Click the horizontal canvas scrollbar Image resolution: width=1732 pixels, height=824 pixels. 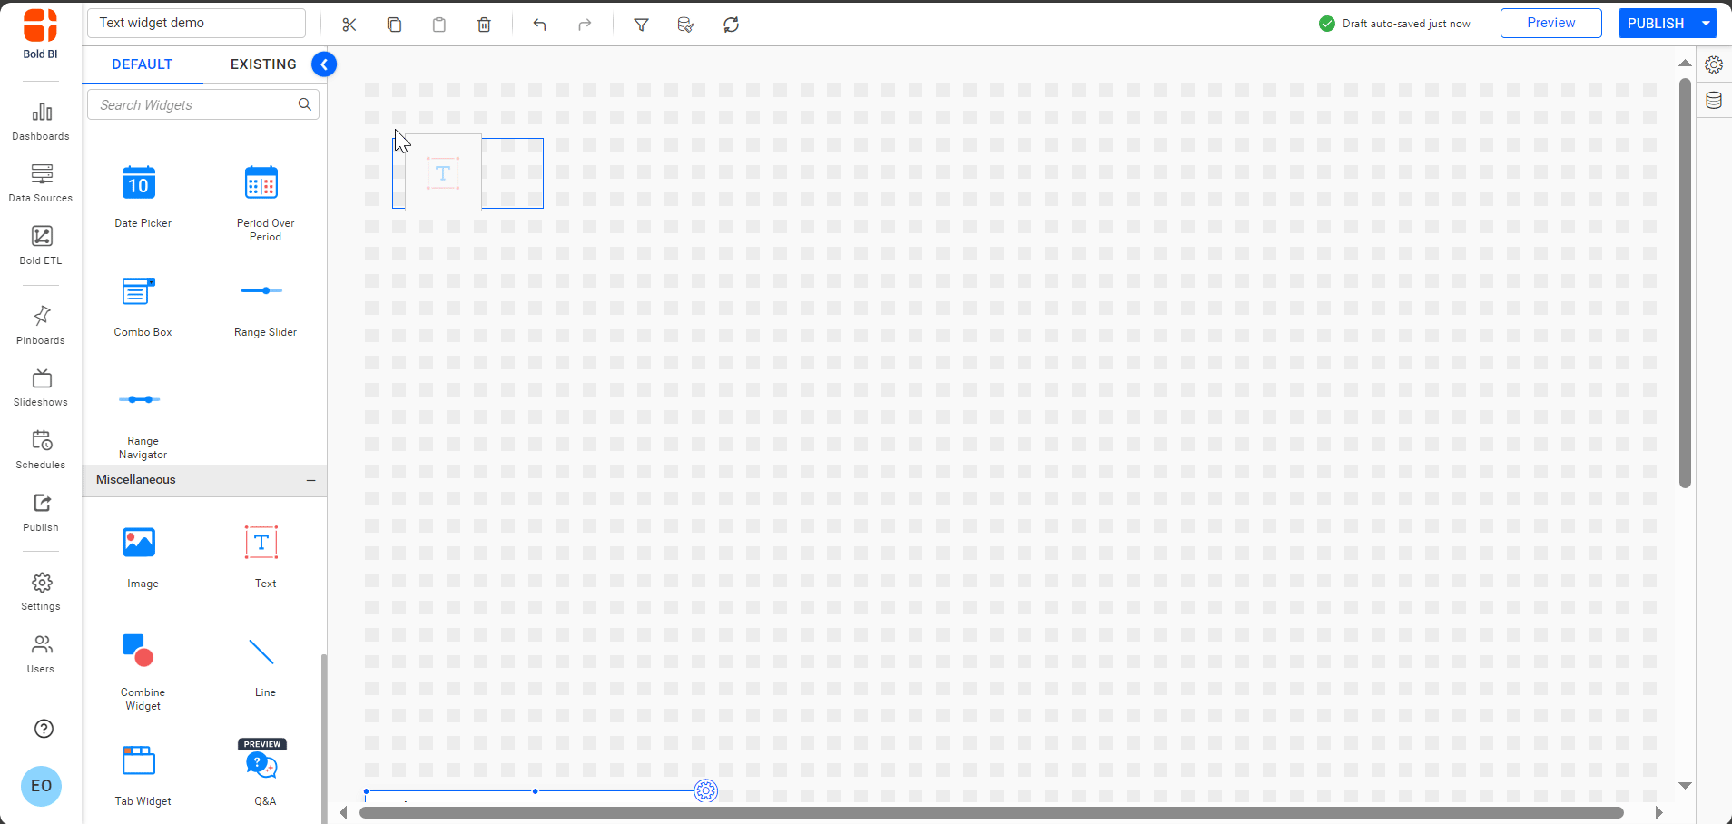pyautogui.click(x=990, y=813)
